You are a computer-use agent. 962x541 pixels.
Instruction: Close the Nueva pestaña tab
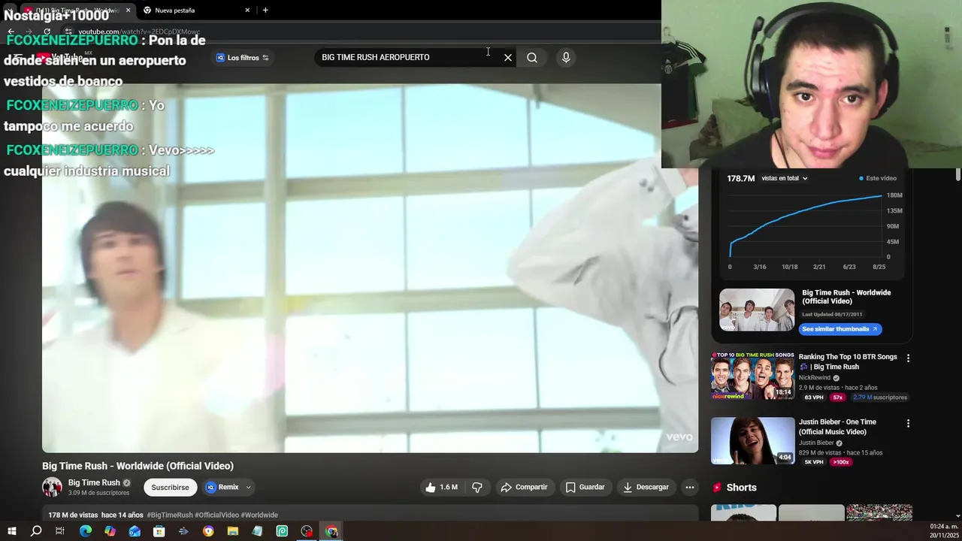click(247, 10)
